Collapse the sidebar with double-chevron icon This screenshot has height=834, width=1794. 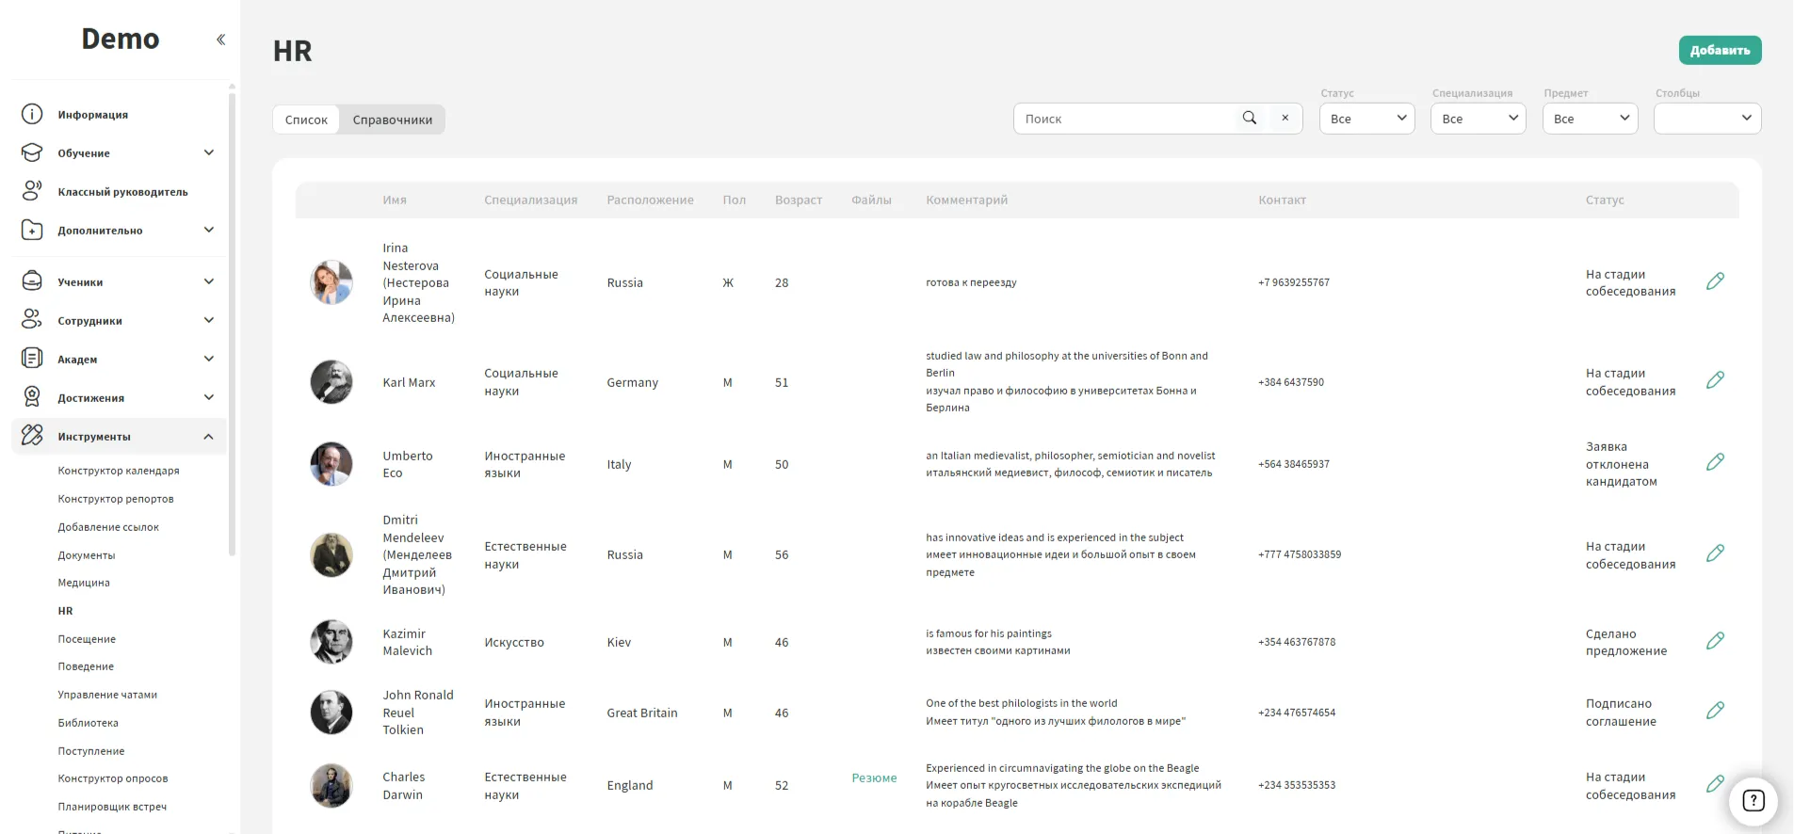(x=220, y=40)
